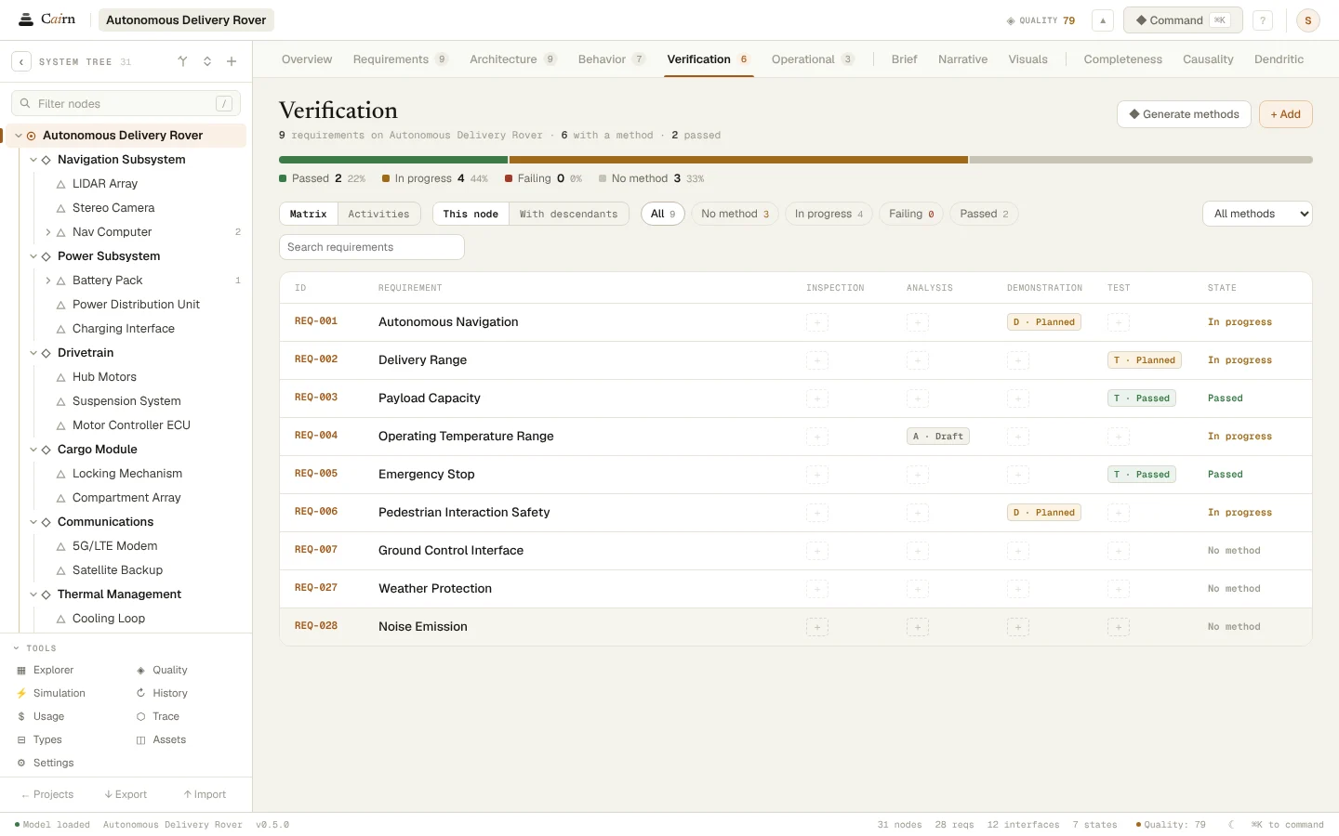1339x836 pixels.
Task: Collapse the Tools section
Action: [x=35, y=648]
